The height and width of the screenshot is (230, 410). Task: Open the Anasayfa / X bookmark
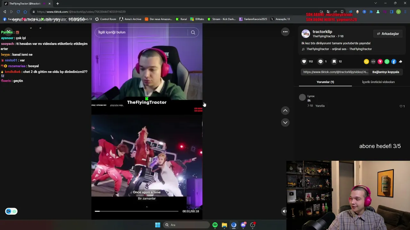click(280, 19)
